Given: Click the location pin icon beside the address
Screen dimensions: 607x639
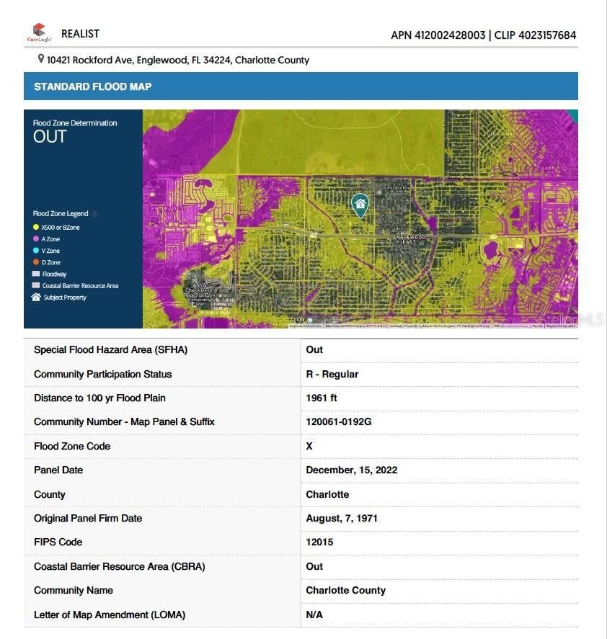Looking at the screenshot, I should point(40,60).
